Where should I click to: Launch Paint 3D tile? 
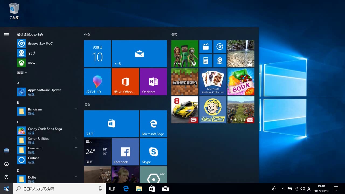[x=98, y=82]
